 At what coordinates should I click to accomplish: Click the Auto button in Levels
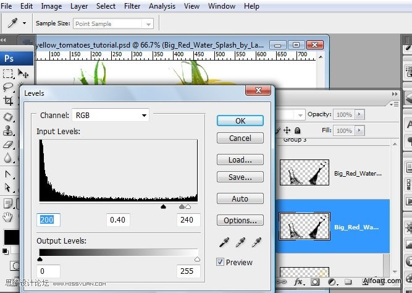(x=240, y=198)
